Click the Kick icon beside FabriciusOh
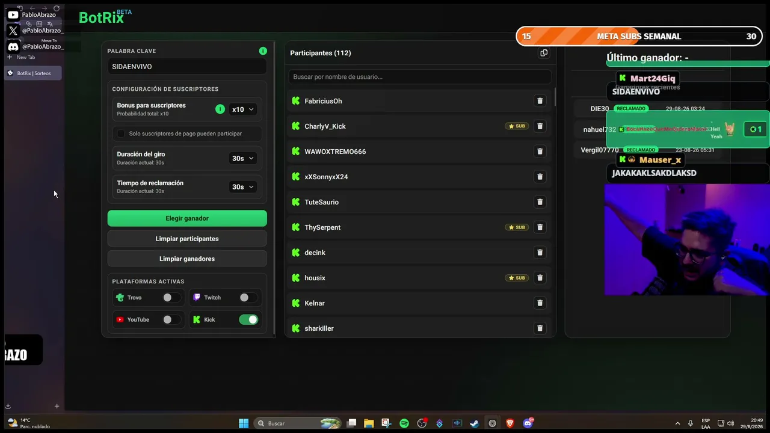The image size is (770, 433). point(295,101)
